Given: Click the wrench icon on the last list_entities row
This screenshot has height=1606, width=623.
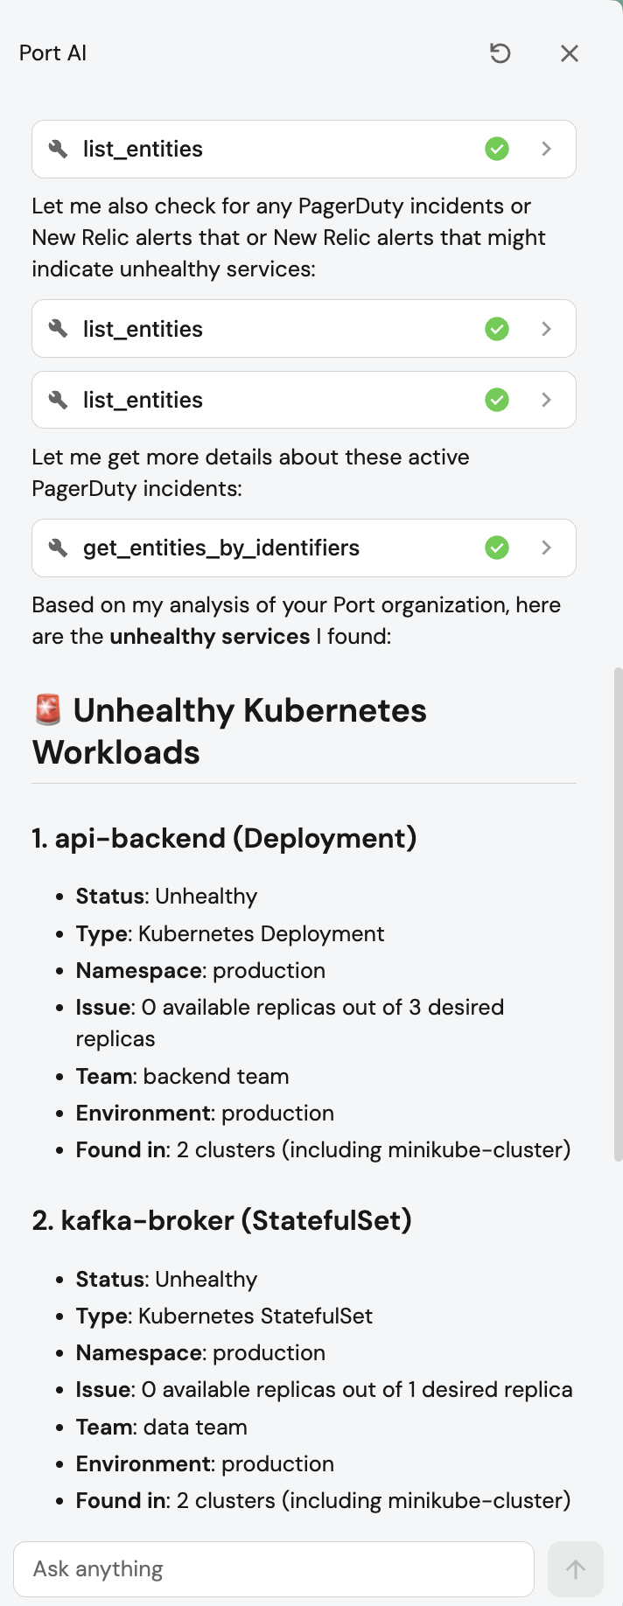Looking at the screenshot, I should pos(59,400).
